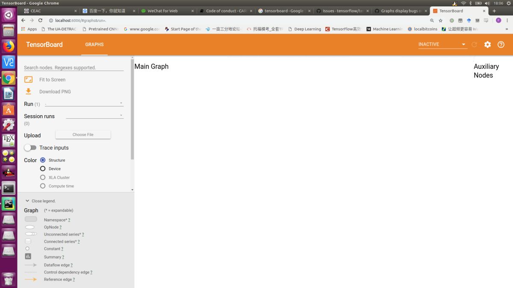Open the TeX editor dock icon
Image resolution: width=513 pixels, height=288 pixels.
click(x=9, y=140)
